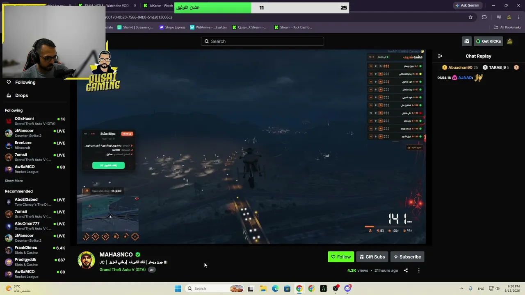This screenshot has width=525, height=295.
Task: Click Abuadnan90 username in chat replay
Action: pos(460,67)
